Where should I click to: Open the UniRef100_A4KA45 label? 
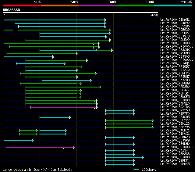175,164
